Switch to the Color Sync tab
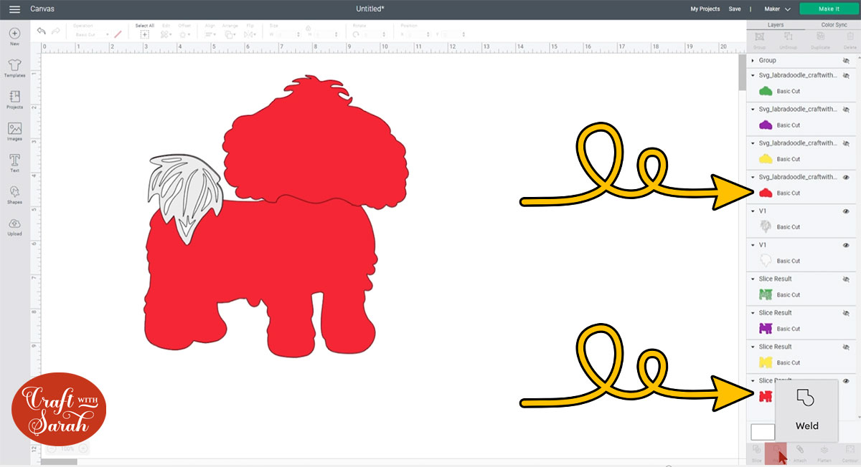This screenshot has width=861, height=467. (x=834, y=24)
